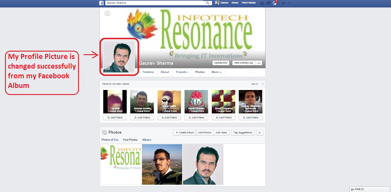This screenshot has width=391, height=192.
Task: Switch to the About tab
Action: tap(165, 72)
